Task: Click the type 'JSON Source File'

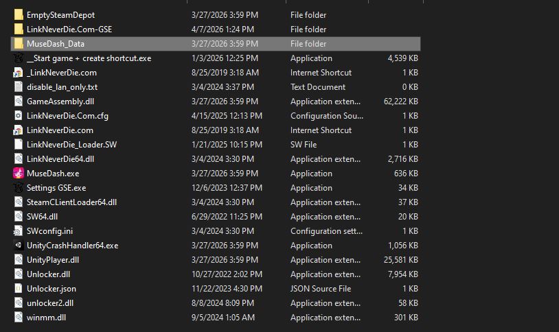Action: pos(321,289)
